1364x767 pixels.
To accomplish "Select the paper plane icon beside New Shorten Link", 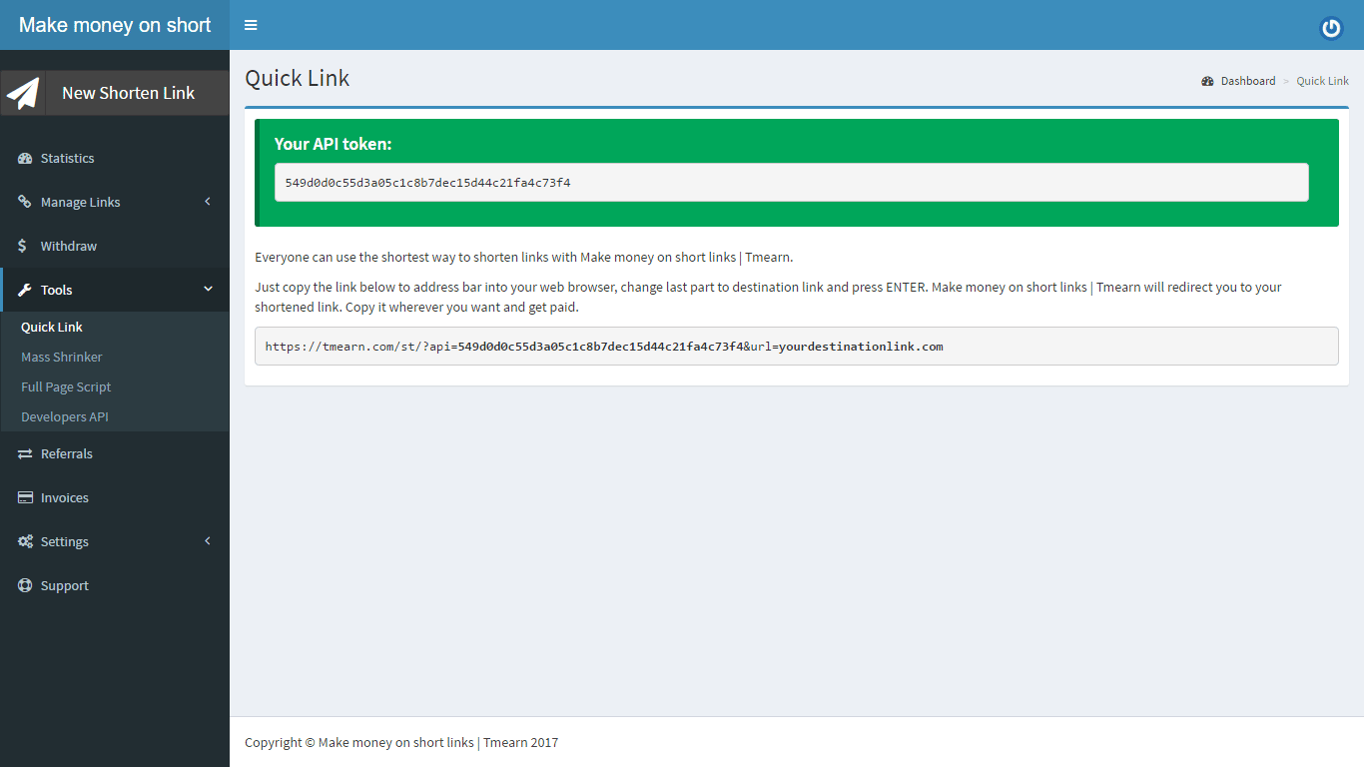I will tap(22, 92).
